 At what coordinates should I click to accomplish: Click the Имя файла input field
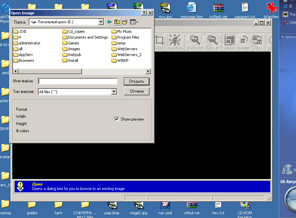point(77,81)
